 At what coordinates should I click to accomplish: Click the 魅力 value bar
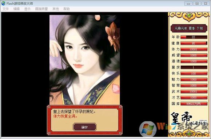click(x=194, y=79)
